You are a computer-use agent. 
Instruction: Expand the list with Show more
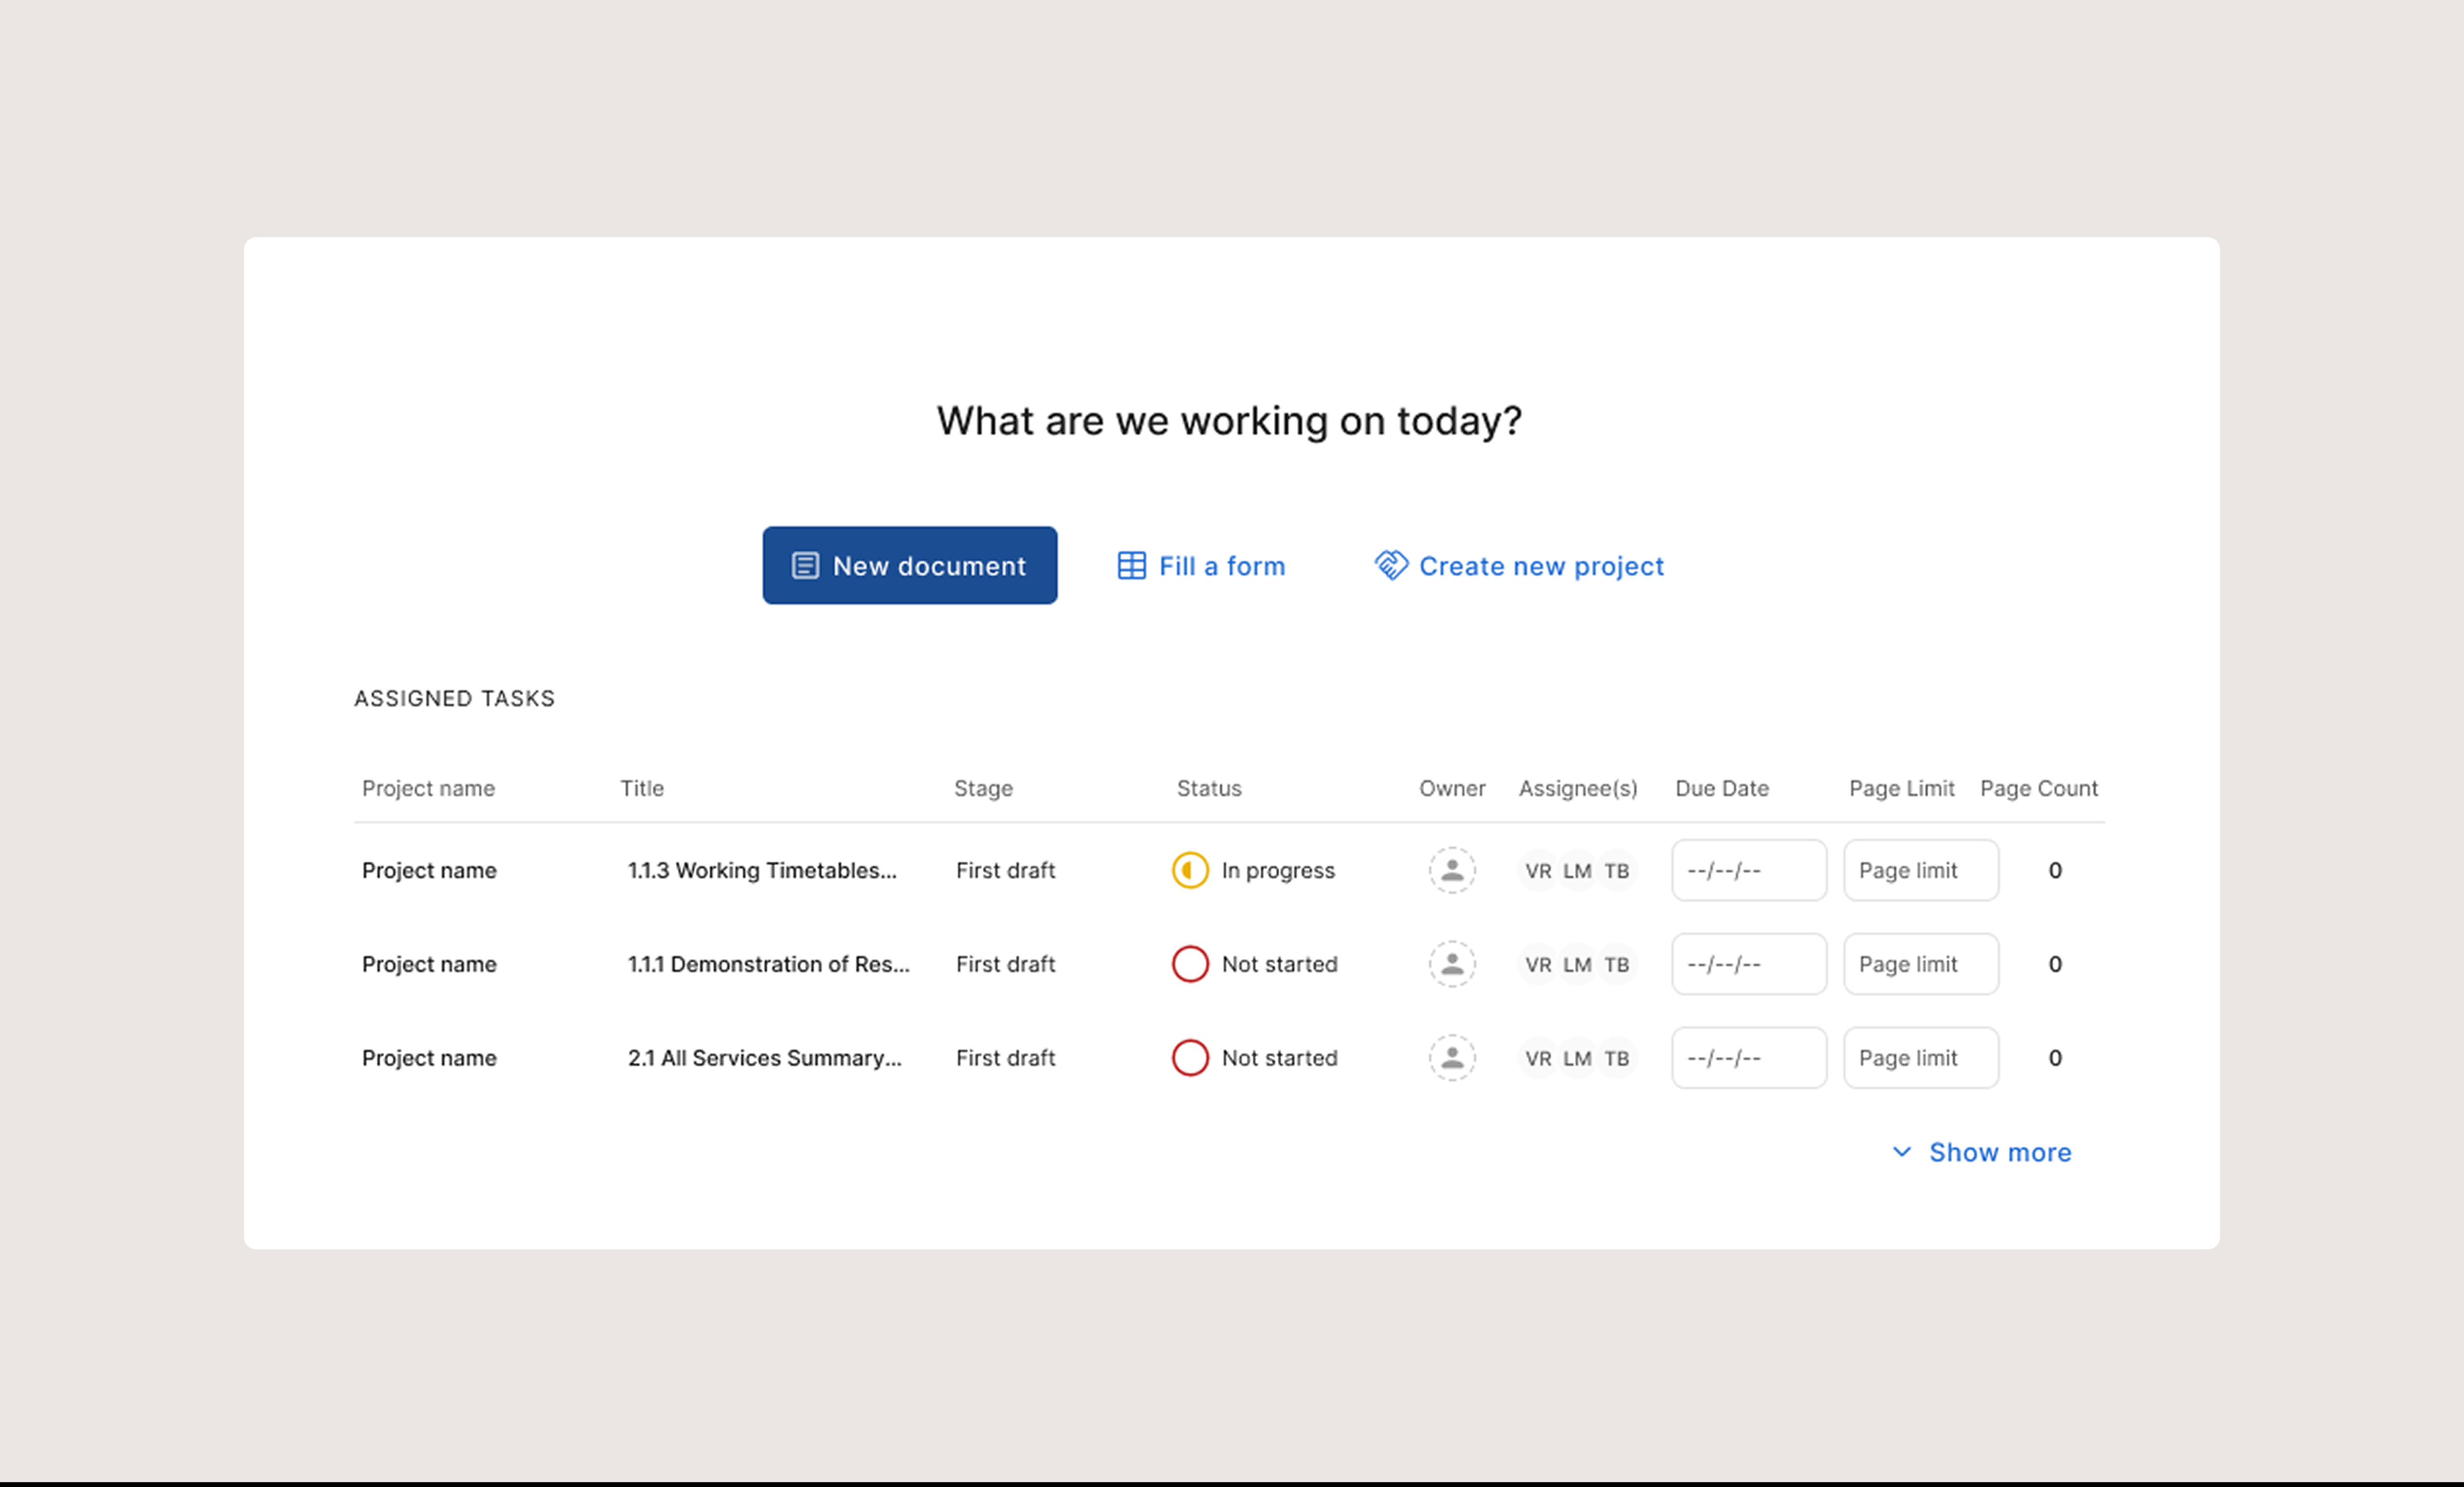pyautogui.click(x=1982, y=1152)
